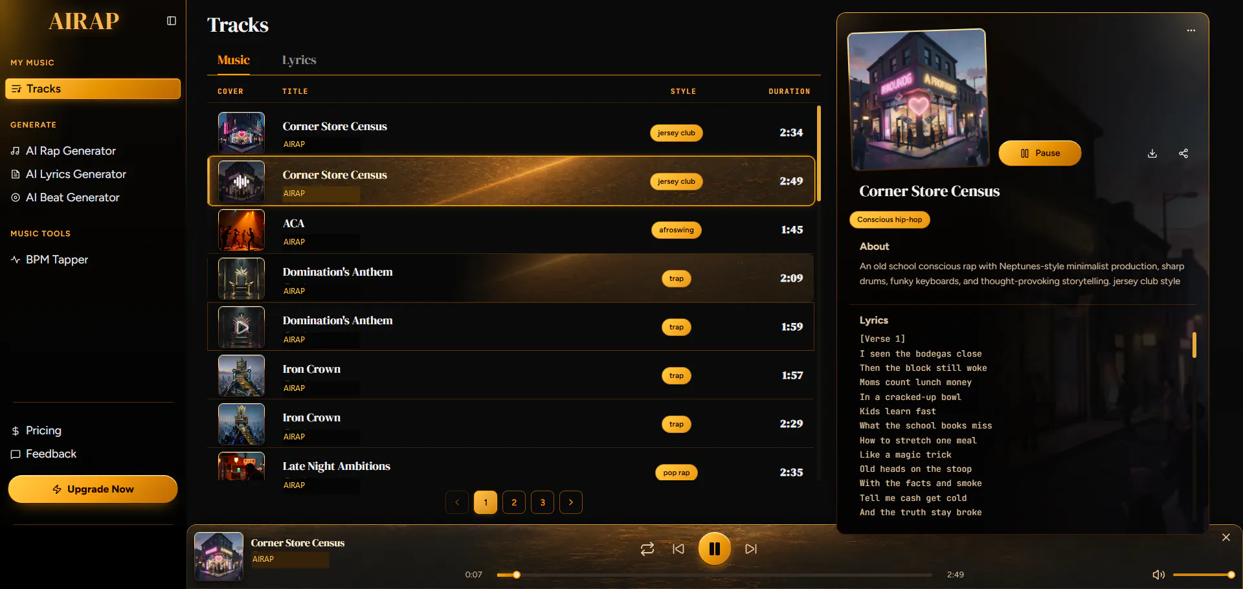Click ACA track cover thumbnail
The image size is (1243, 589).
[241, 230]
